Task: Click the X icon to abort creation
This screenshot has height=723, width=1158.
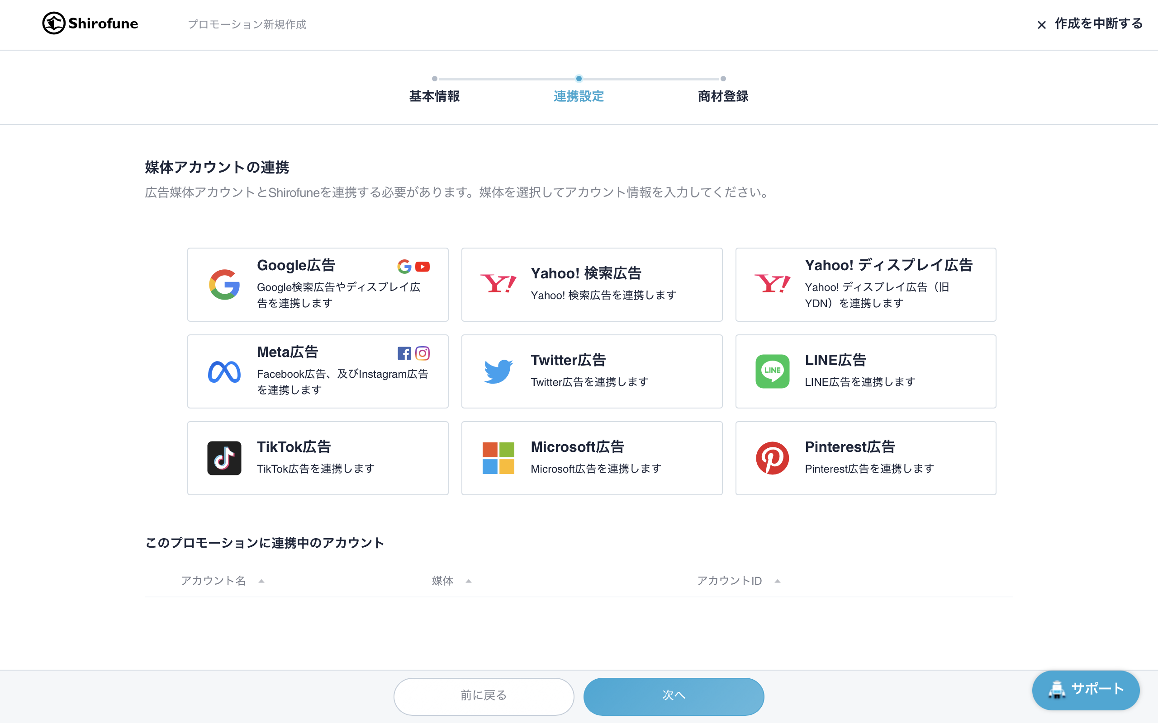Action: 1041,24
